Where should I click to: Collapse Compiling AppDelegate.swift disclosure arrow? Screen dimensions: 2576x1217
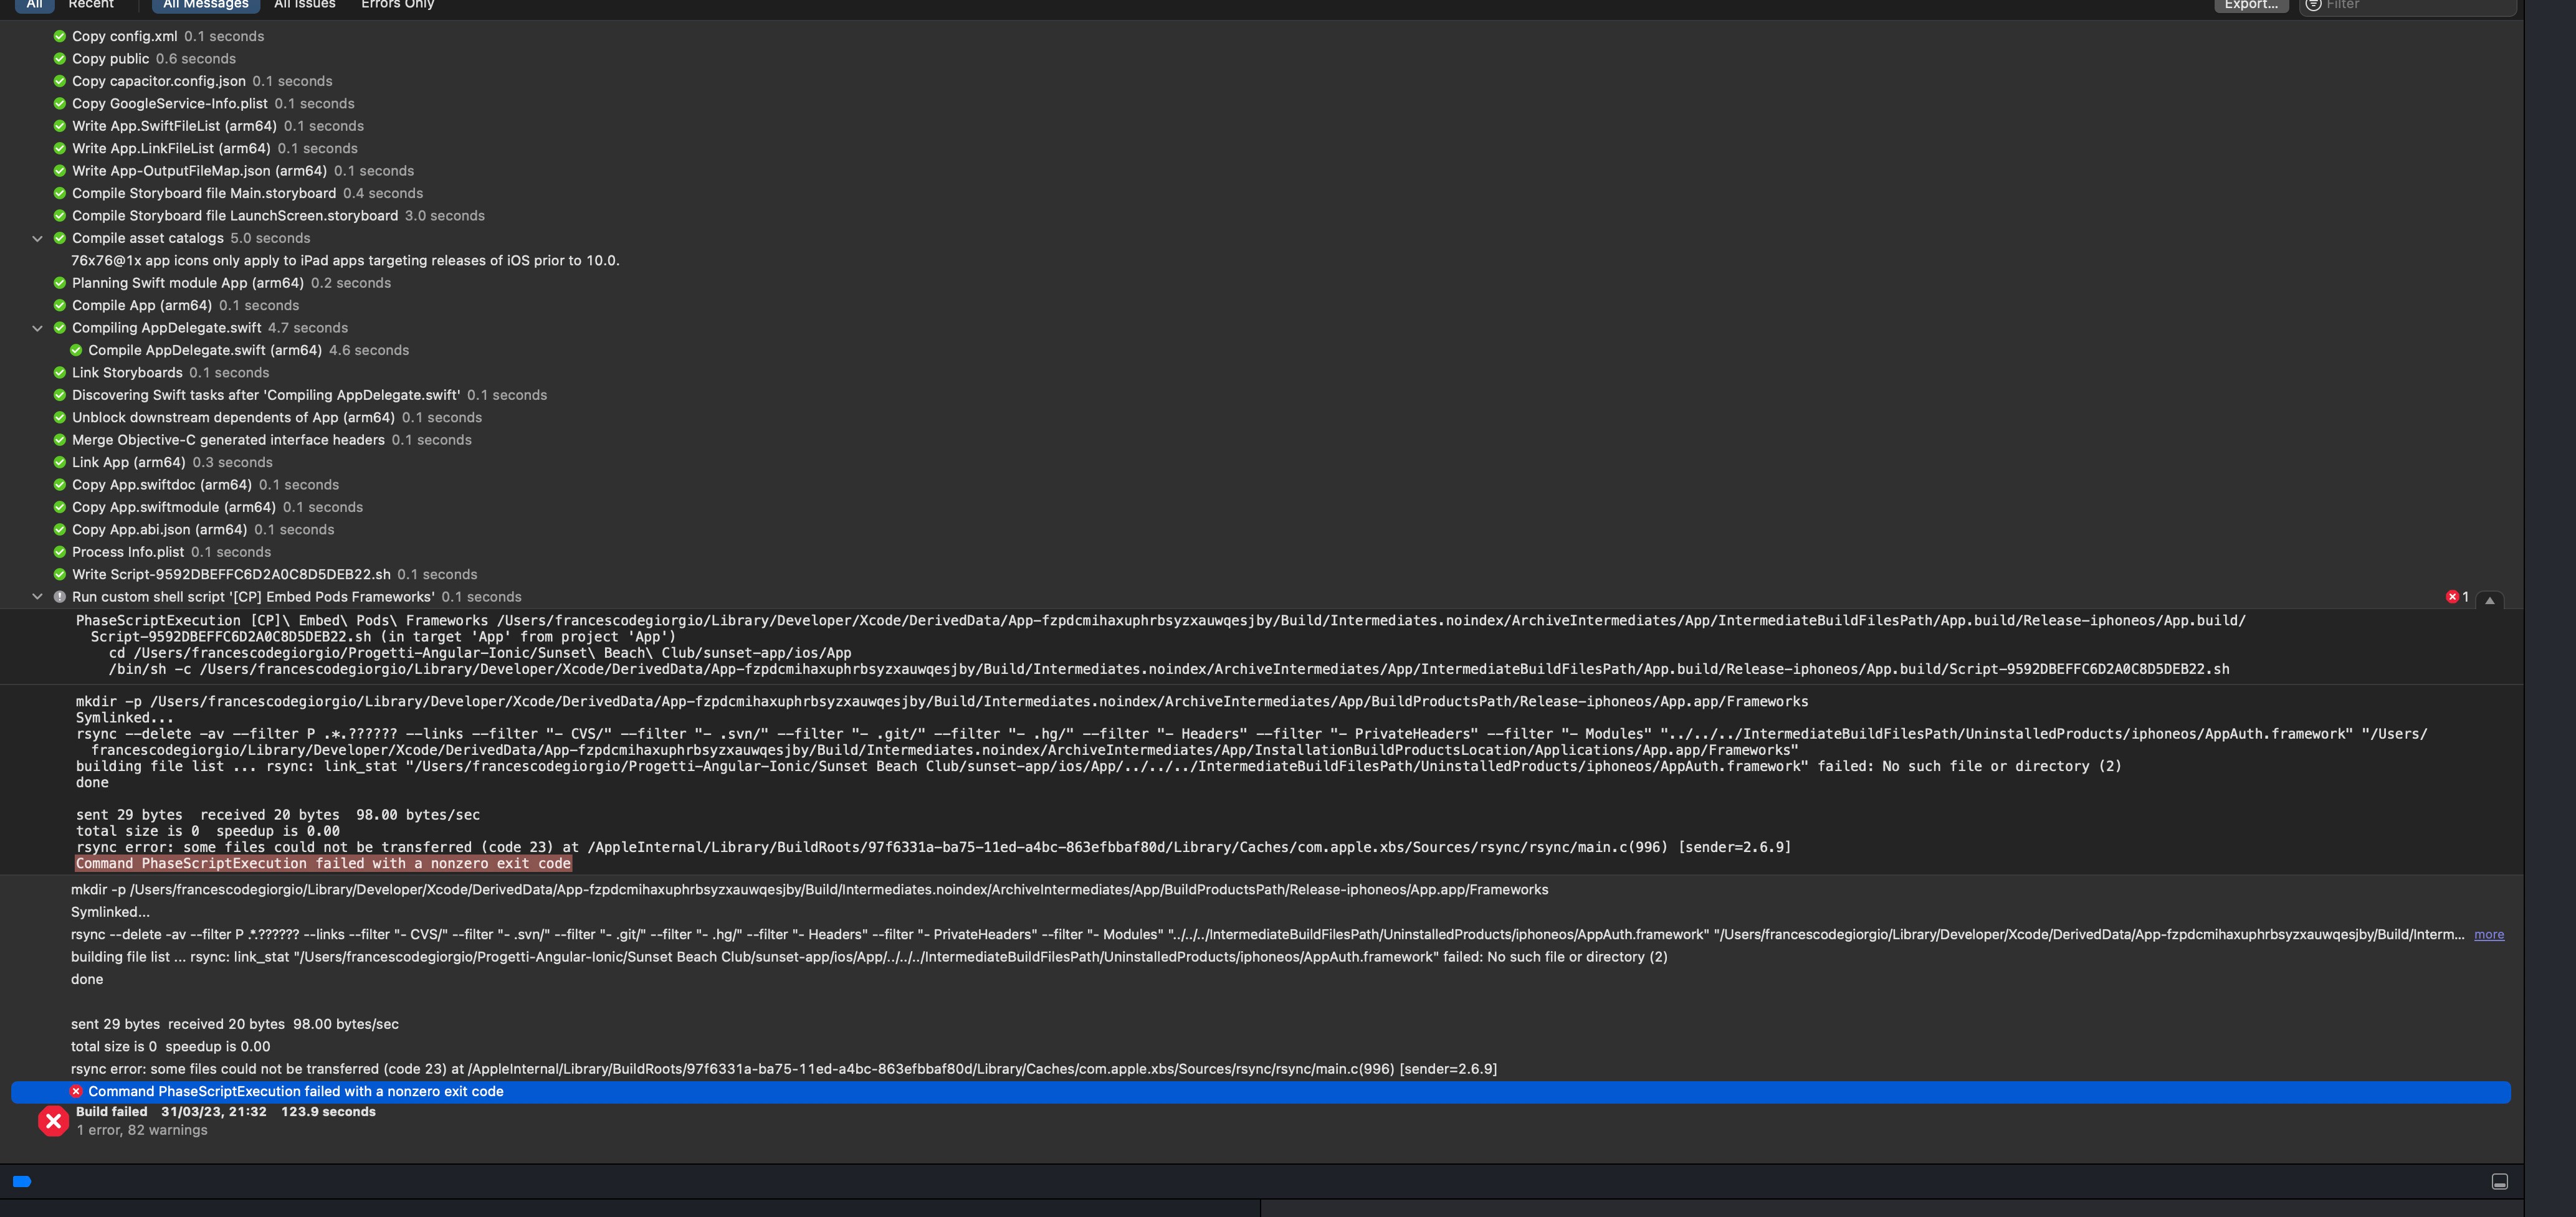tap(38, 328)
